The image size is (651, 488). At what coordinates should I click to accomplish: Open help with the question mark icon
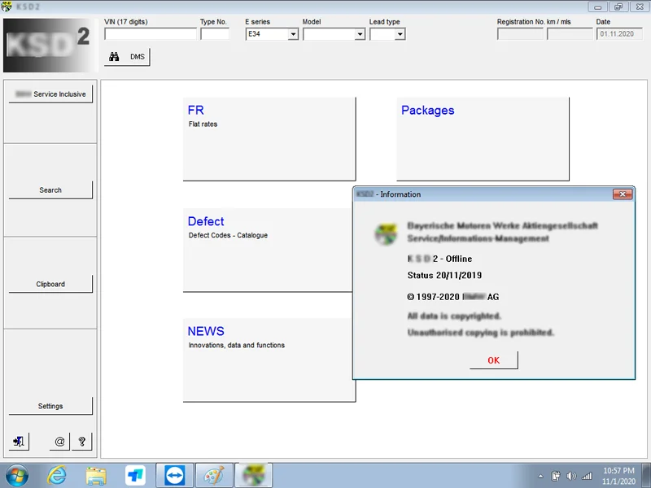(x=82, y=441)
